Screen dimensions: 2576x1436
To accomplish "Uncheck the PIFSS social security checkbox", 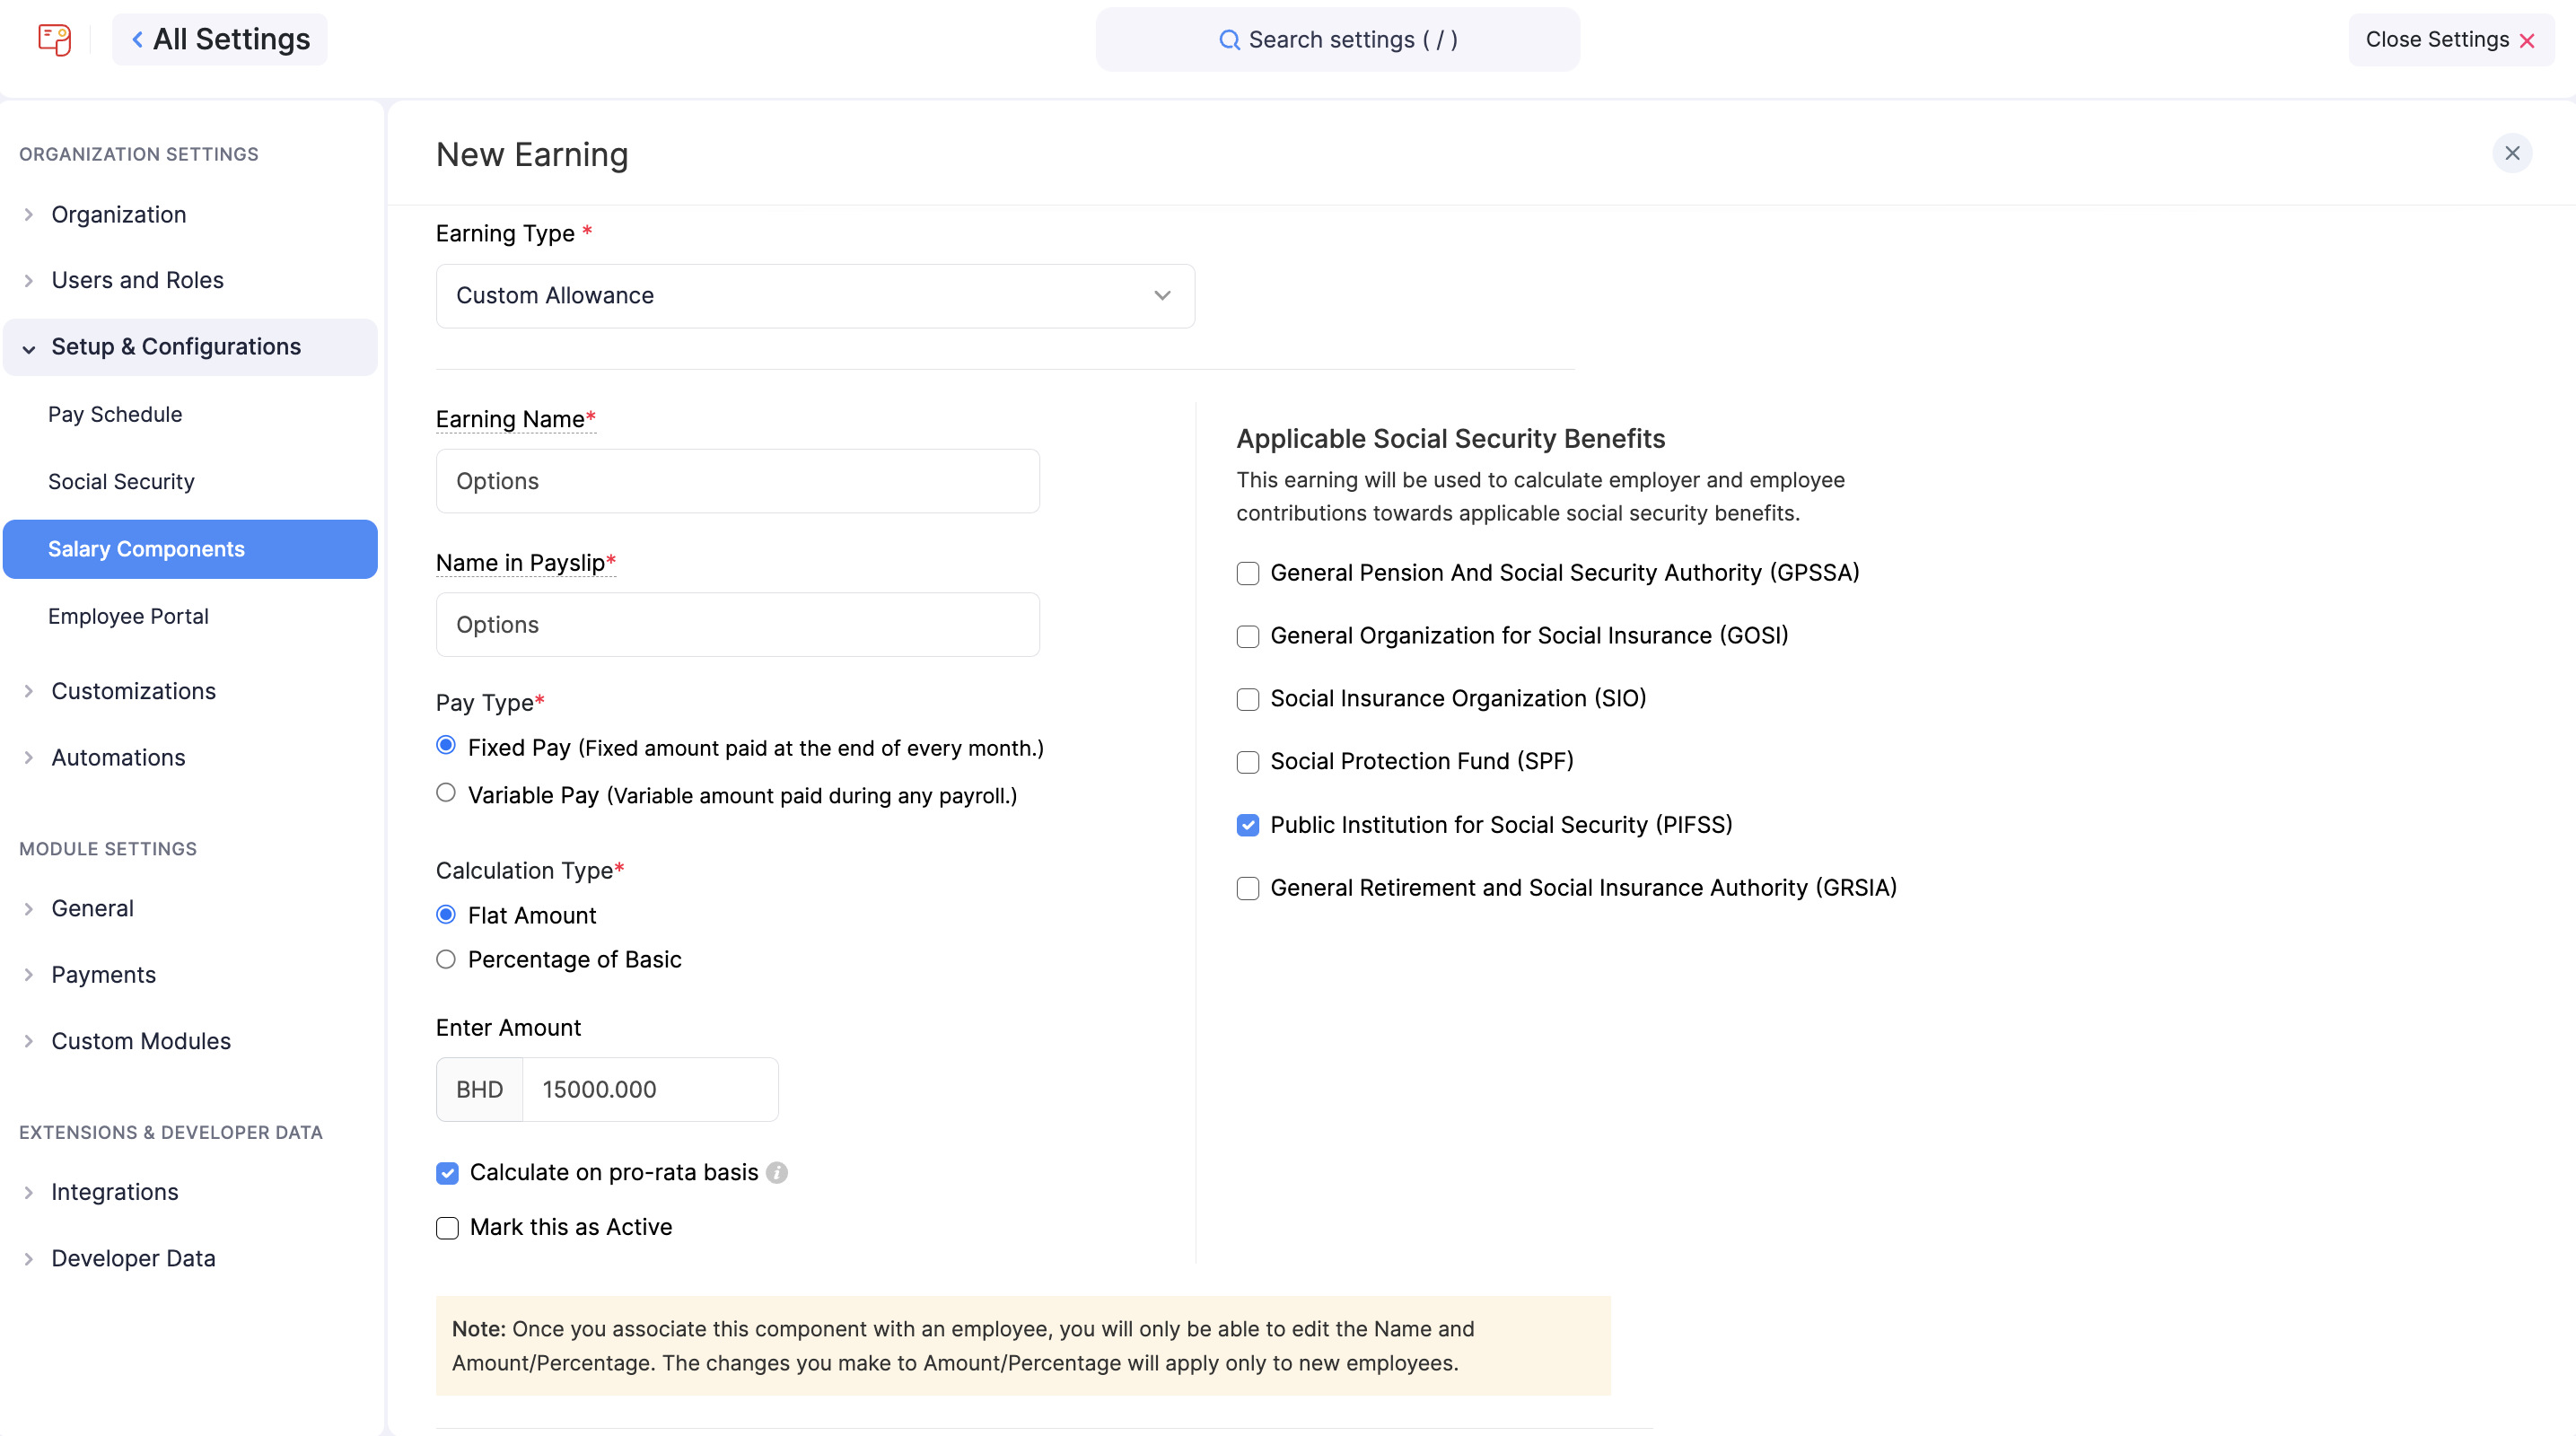I will point(1247,825).
